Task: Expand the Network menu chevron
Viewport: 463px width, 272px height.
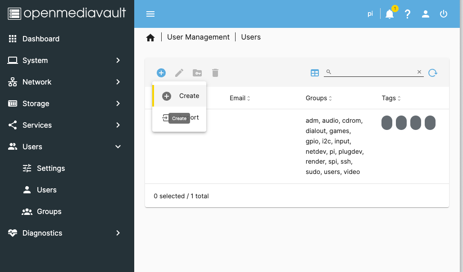Action: (118, 82)
